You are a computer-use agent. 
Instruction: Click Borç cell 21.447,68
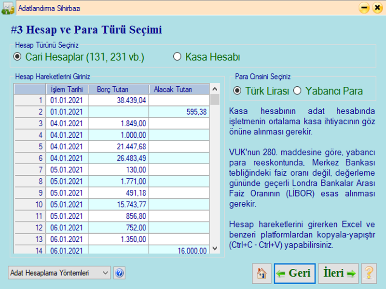(x=118, y=146)
